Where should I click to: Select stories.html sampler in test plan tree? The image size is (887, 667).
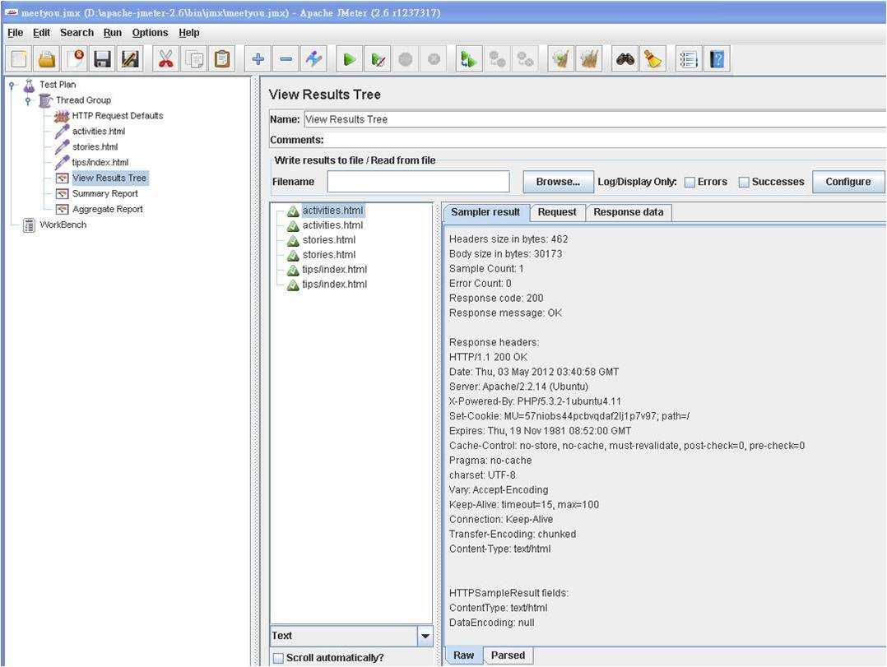95,147
